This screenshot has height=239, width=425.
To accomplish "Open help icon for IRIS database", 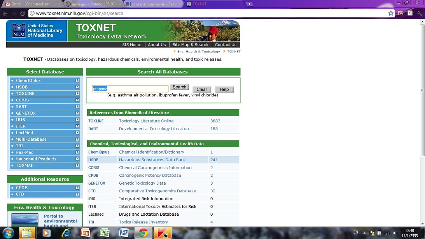I will (x=77, y=120).
